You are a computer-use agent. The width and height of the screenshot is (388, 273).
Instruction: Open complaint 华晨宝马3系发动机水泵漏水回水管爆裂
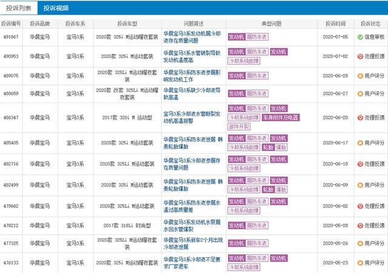coord(192,226)
